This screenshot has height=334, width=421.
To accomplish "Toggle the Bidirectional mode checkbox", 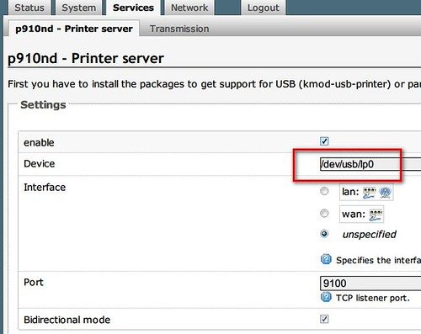I will pyautogui.click(x=324, y=319).
